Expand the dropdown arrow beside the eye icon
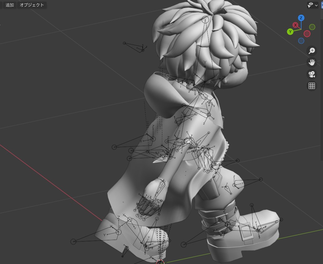Image resolution: width=323 pixels, height=264 pixels. (316, 5)
